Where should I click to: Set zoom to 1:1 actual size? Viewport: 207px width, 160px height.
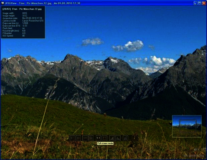pyautogui.click(x=99, y=138)
